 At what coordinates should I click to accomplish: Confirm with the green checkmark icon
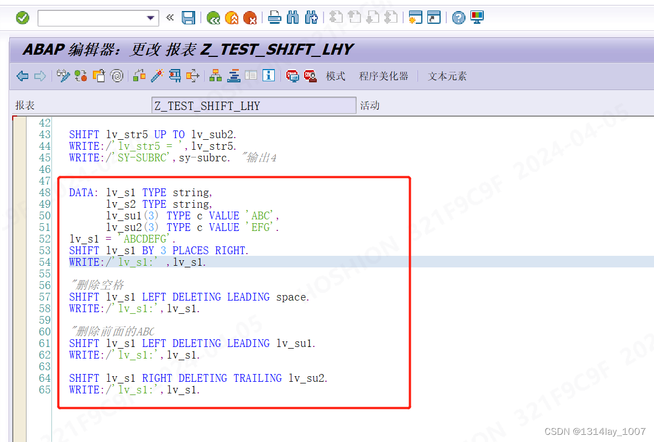click(x=22, y=17)
